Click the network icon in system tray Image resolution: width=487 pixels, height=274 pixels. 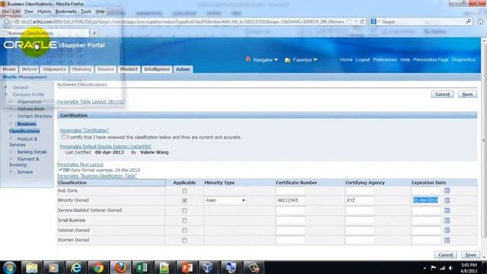pos(442,268)
